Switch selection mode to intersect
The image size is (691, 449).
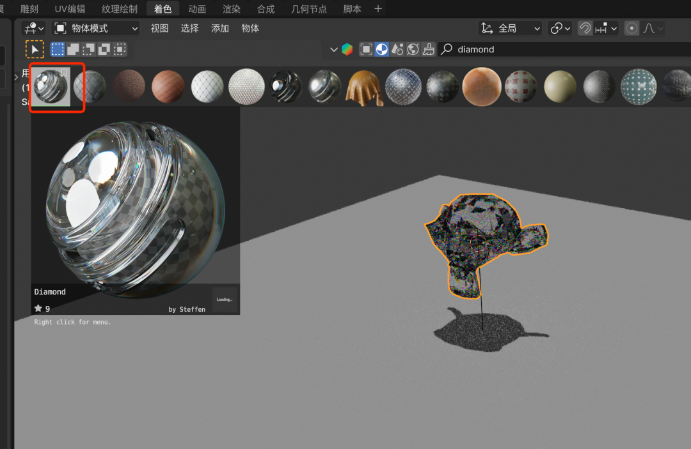119,49
